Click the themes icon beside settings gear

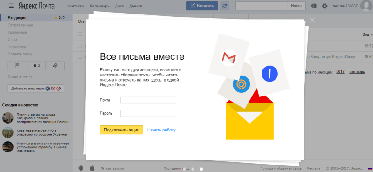click(313, 6)
